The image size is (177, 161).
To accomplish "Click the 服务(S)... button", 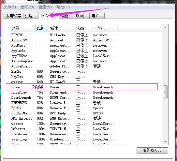I will [152, 150].
